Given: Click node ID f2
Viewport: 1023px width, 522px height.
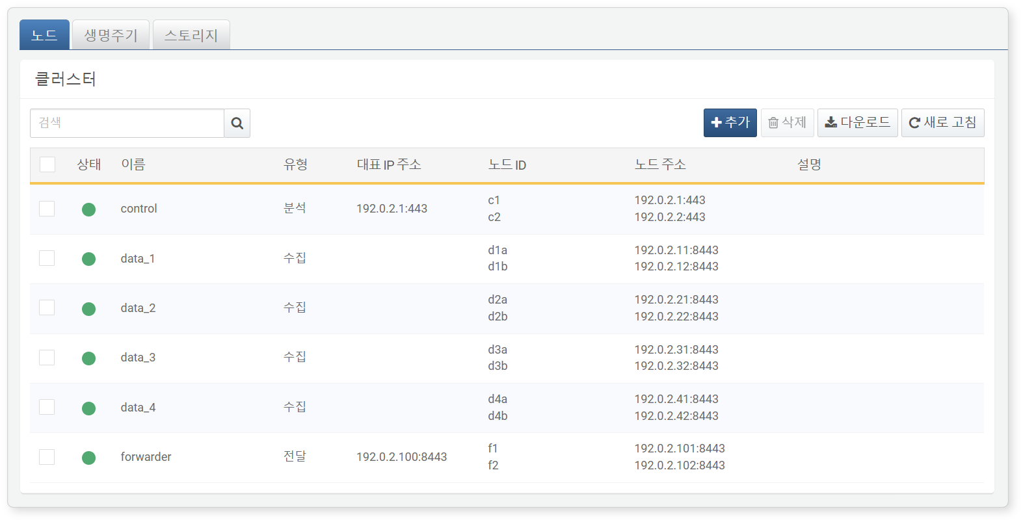Looking at the screenshot, I should click(493, 465).
